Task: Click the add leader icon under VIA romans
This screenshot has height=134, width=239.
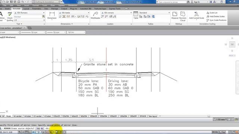Action: [103, 16]
